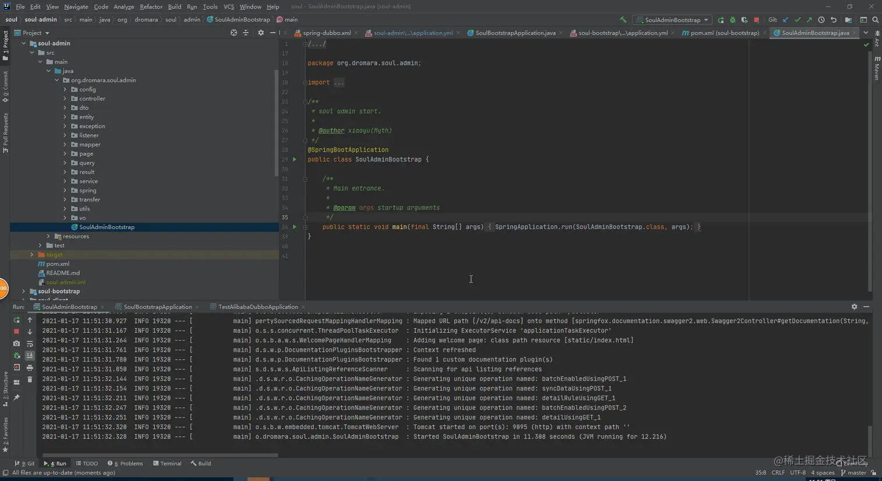This screenshot has width=882, height=481.
Task: Collapse the soul-admin module tree node
Action: 23,43
